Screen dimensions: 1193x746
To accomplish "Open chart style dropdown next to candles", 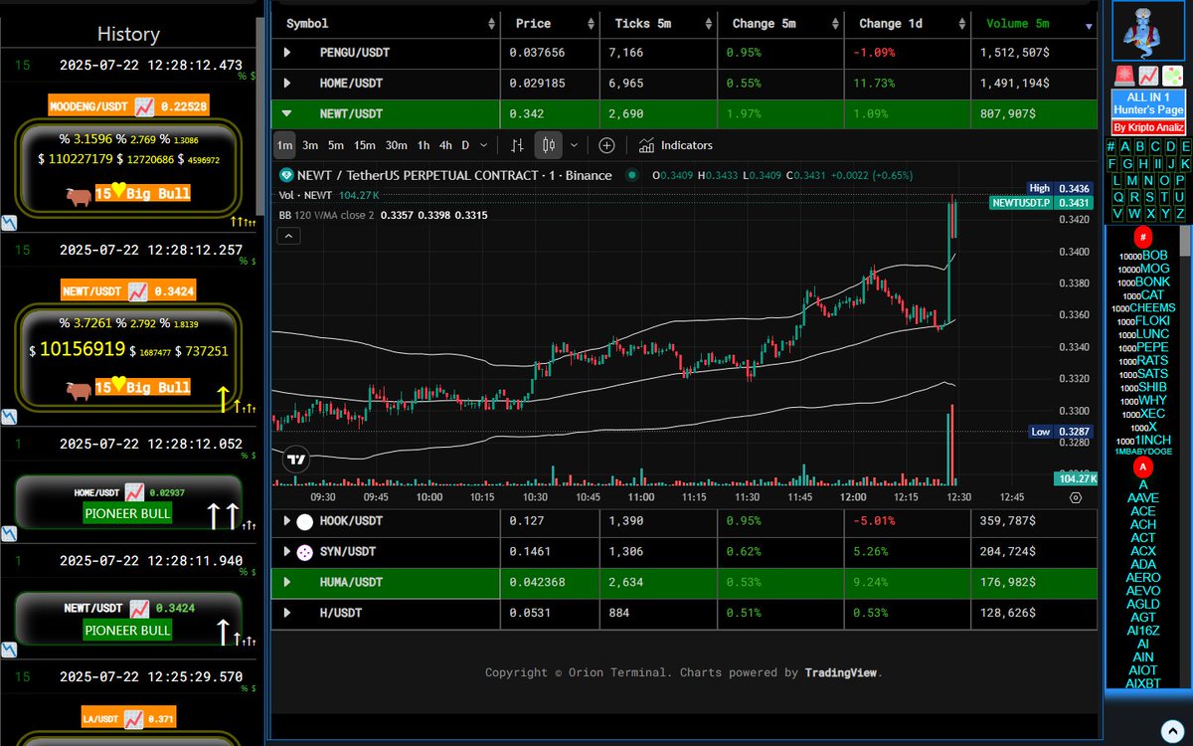I will (x=574, y=145).
